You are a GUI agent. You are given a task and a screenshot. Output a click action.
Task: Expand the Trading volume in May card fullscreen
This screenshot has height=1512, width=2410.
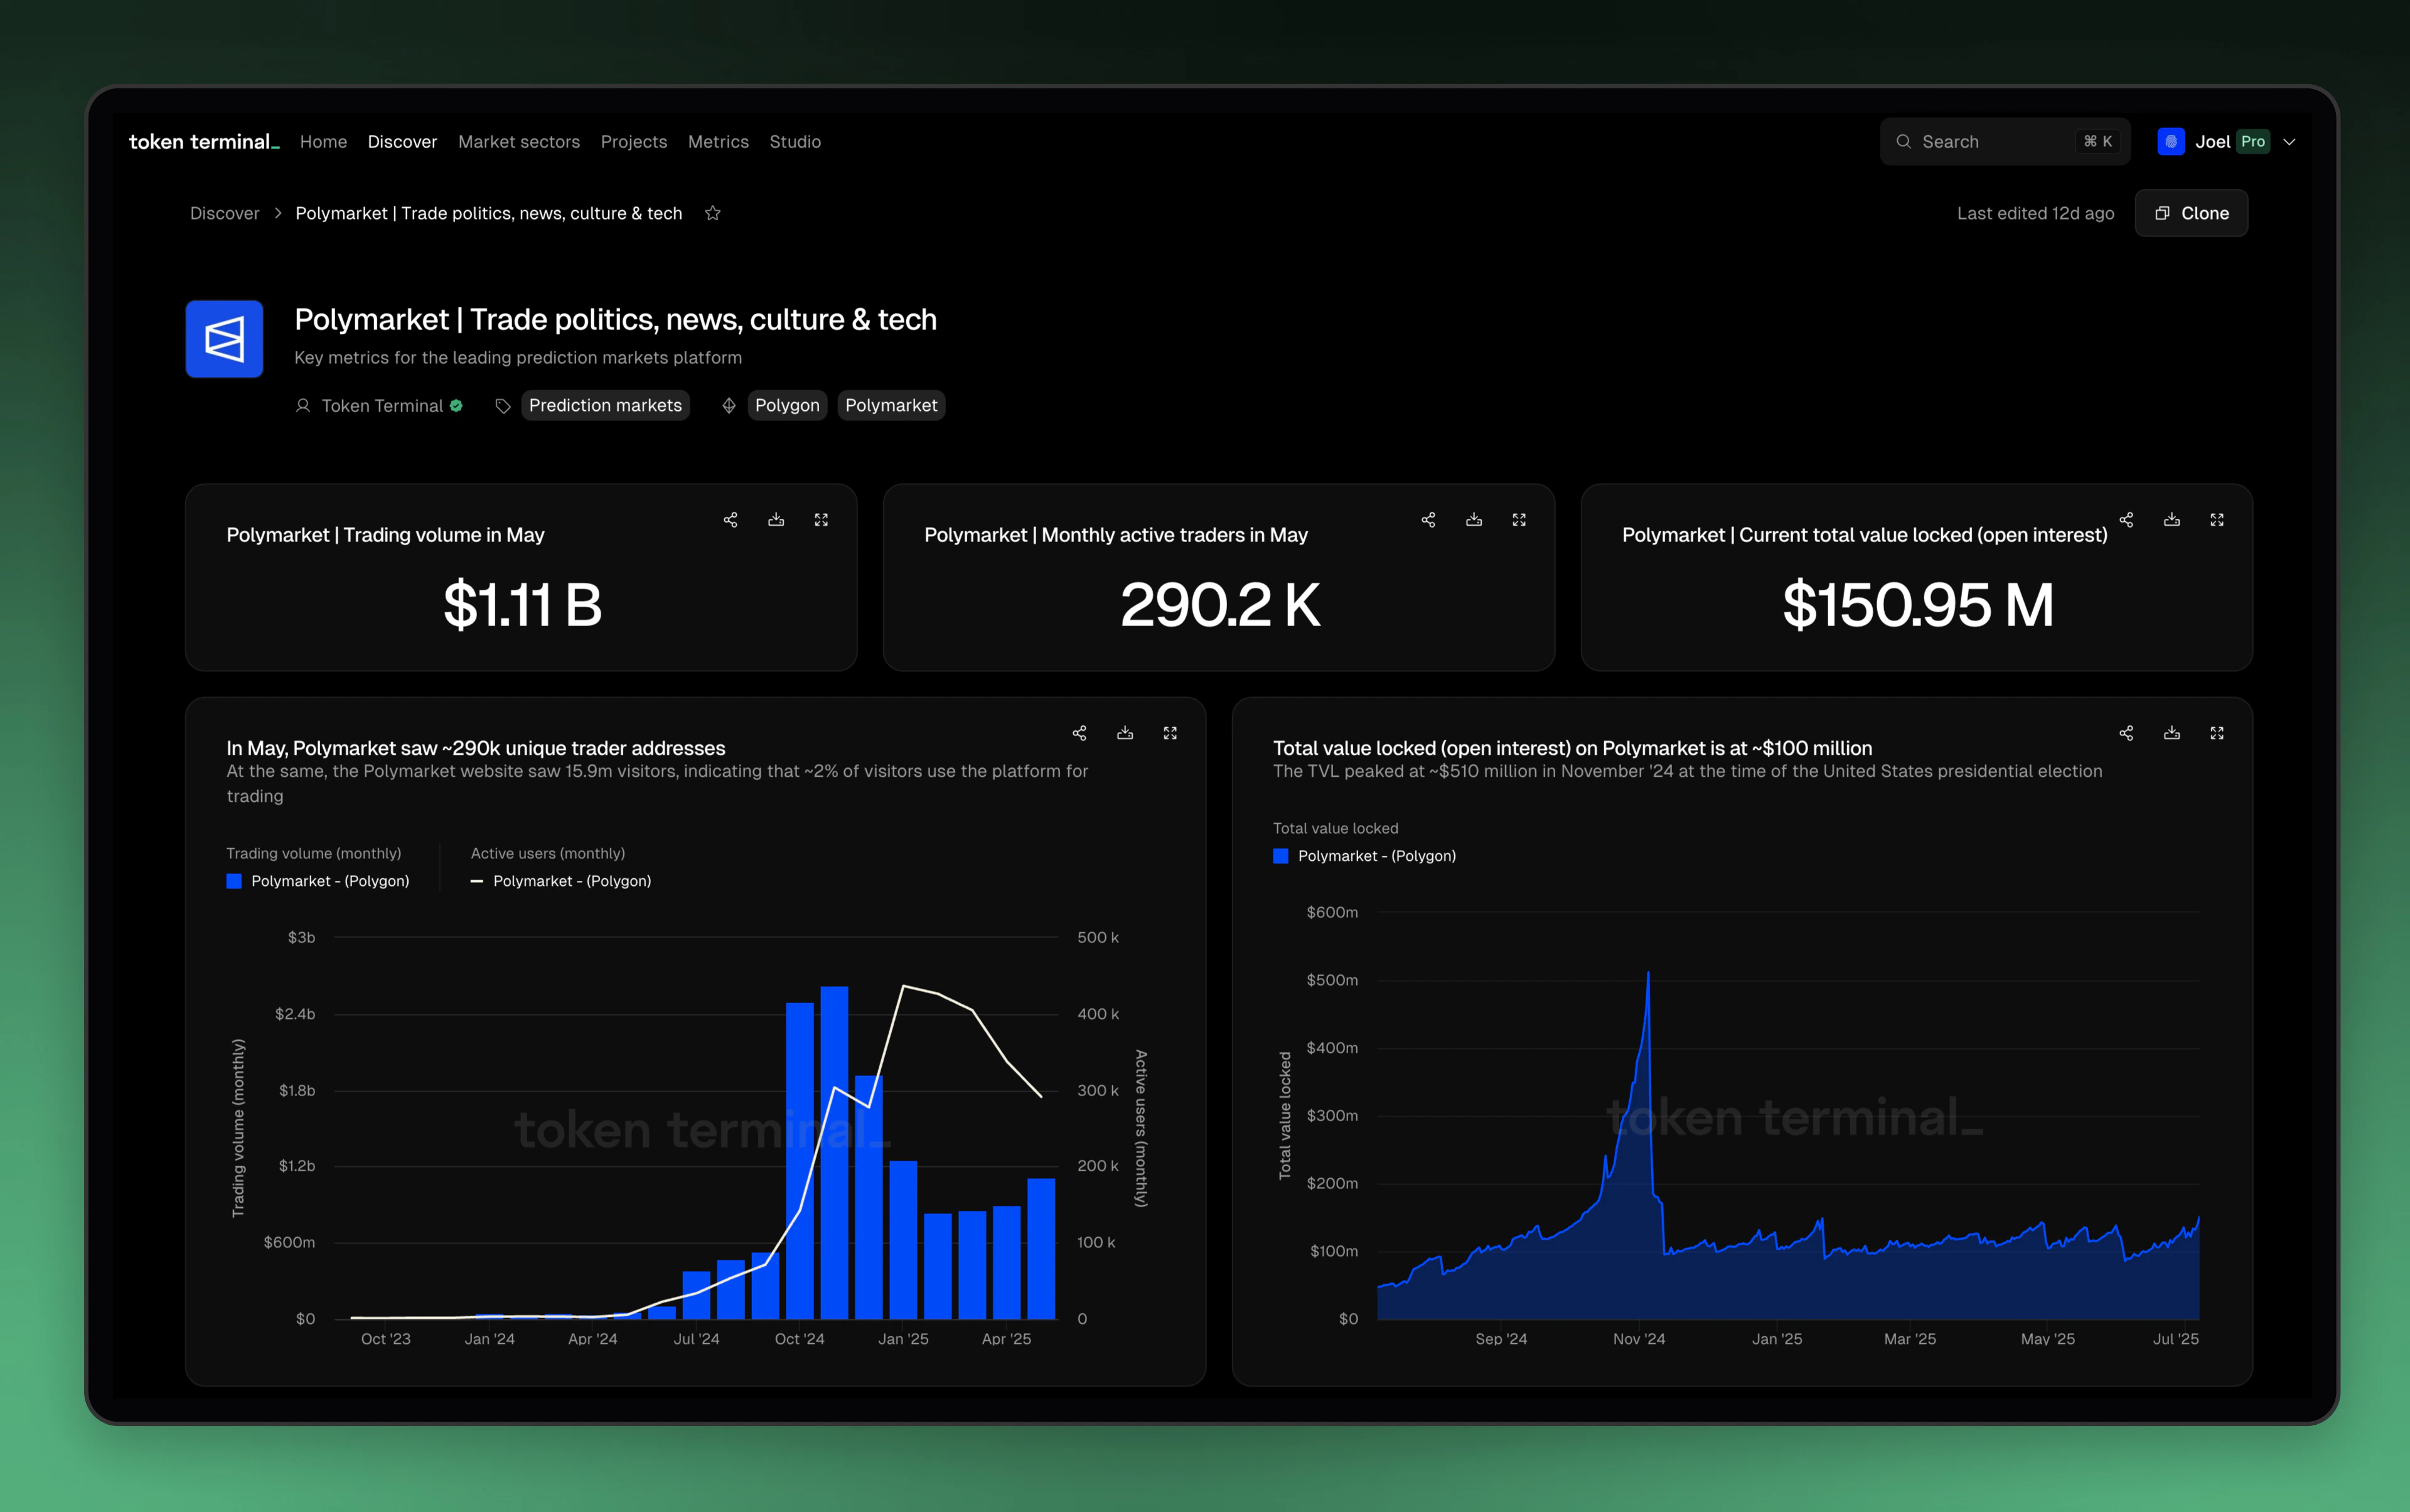[x=822, y=520]
